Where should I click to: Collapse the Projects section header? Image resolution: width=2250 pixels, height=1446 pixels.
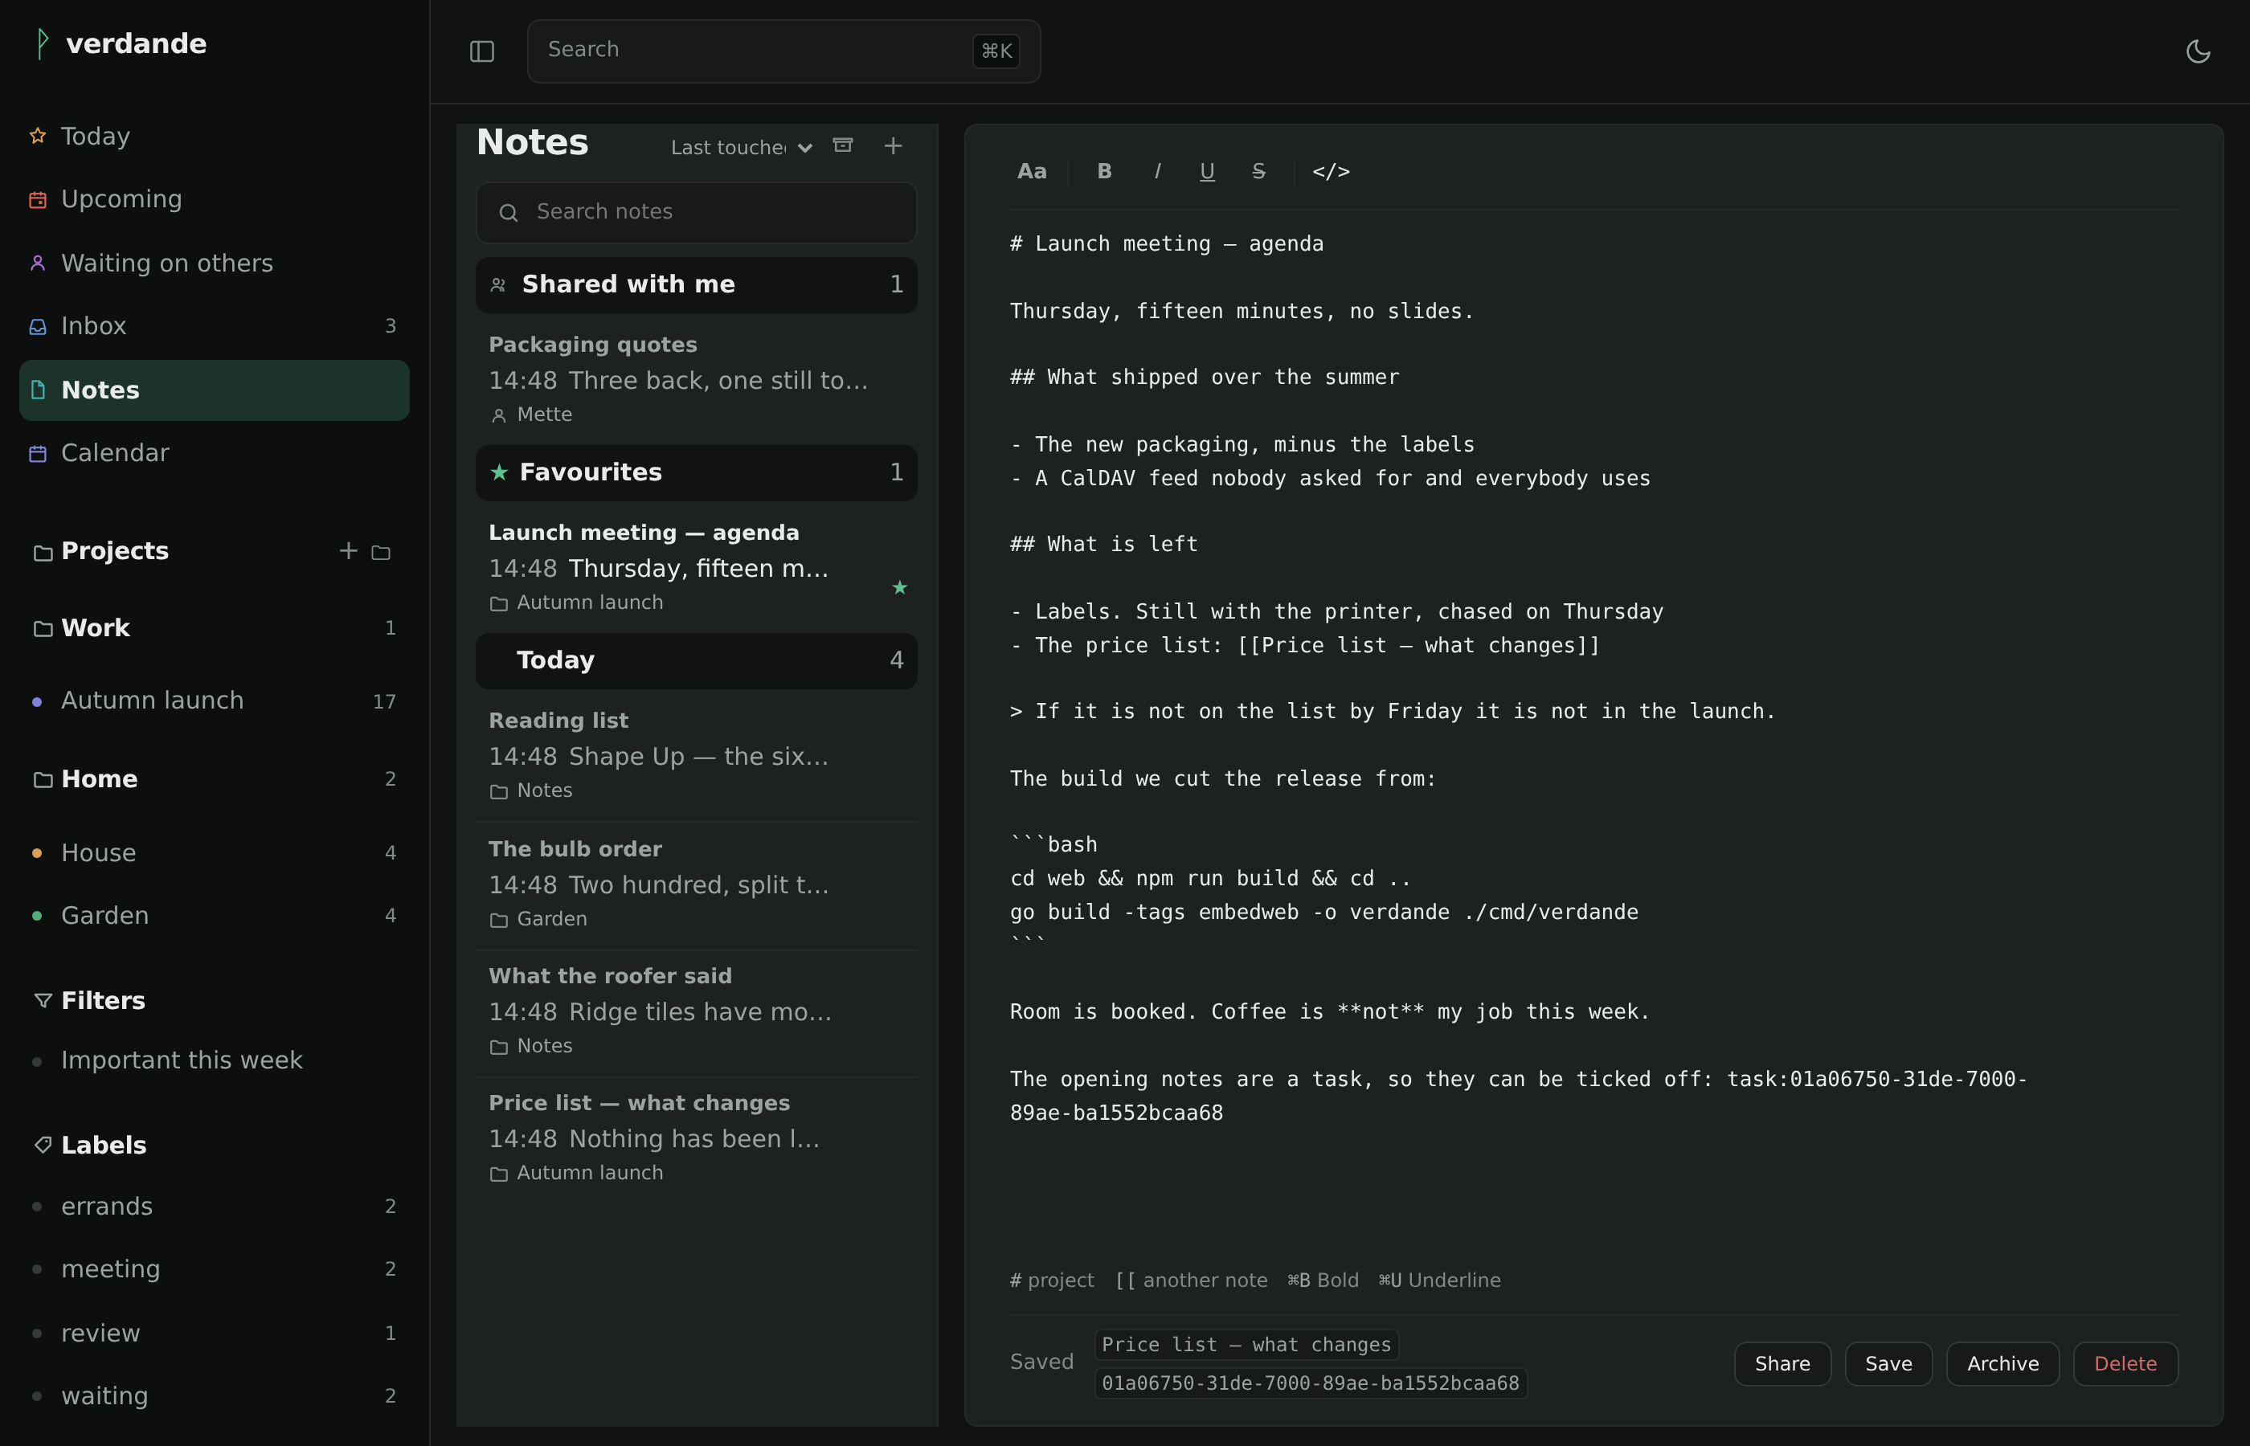[x=115, y=551]
